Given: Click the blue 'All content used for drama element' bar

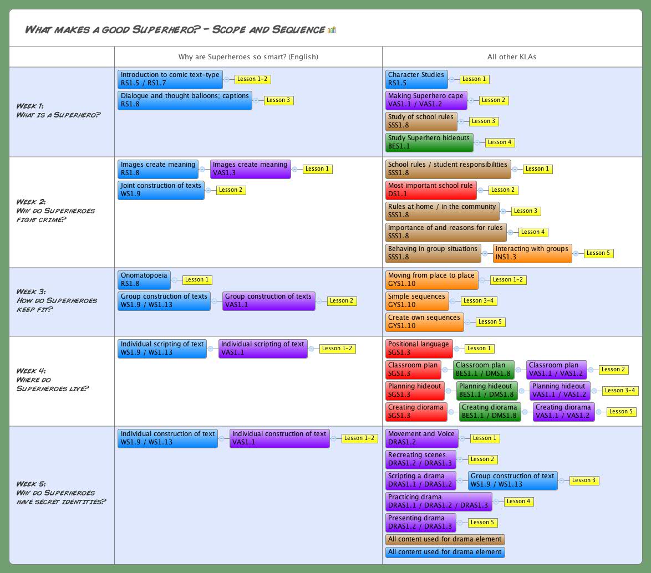Looking at the screenshot, I should coord(445,552).
